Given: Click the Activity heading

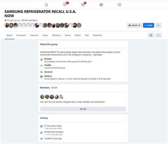Looking at the screenshot, I should pos(44,118).
